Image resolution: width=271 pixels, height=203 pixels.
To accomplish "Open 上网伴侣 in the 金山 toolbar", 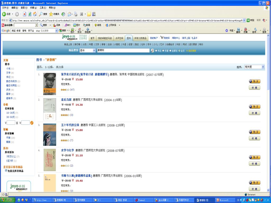I will click(111, 25).
